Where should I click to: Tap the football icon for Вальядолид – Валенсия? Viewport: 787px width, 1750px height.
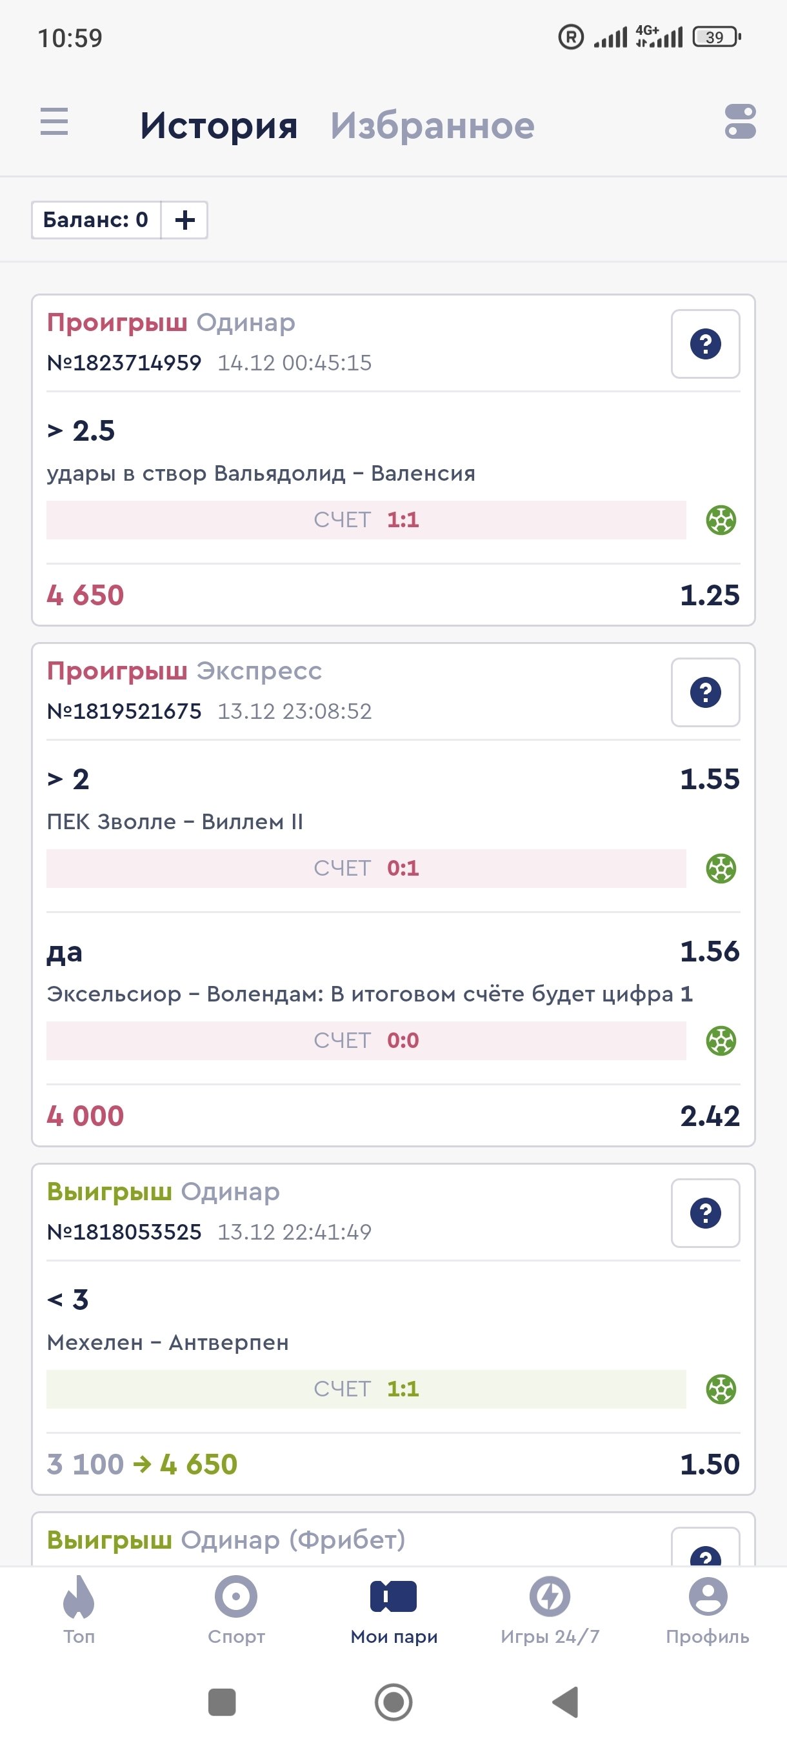pyautogui.click(x=721, y=520)
